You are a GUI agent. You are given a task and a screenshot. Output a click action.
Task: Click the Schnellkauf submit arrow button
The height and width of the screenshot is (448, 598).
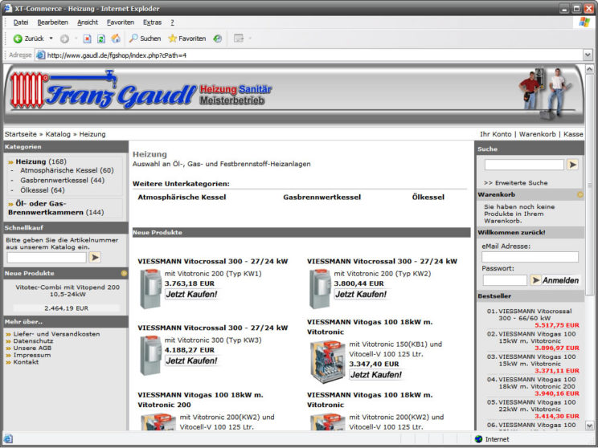point(95,258)
